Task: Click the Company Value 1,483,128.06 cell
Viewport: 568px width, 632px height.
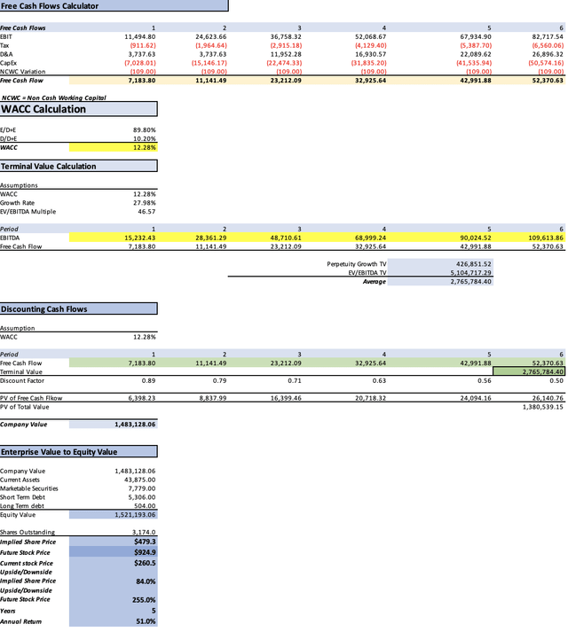Action: [x=114, y=425]
